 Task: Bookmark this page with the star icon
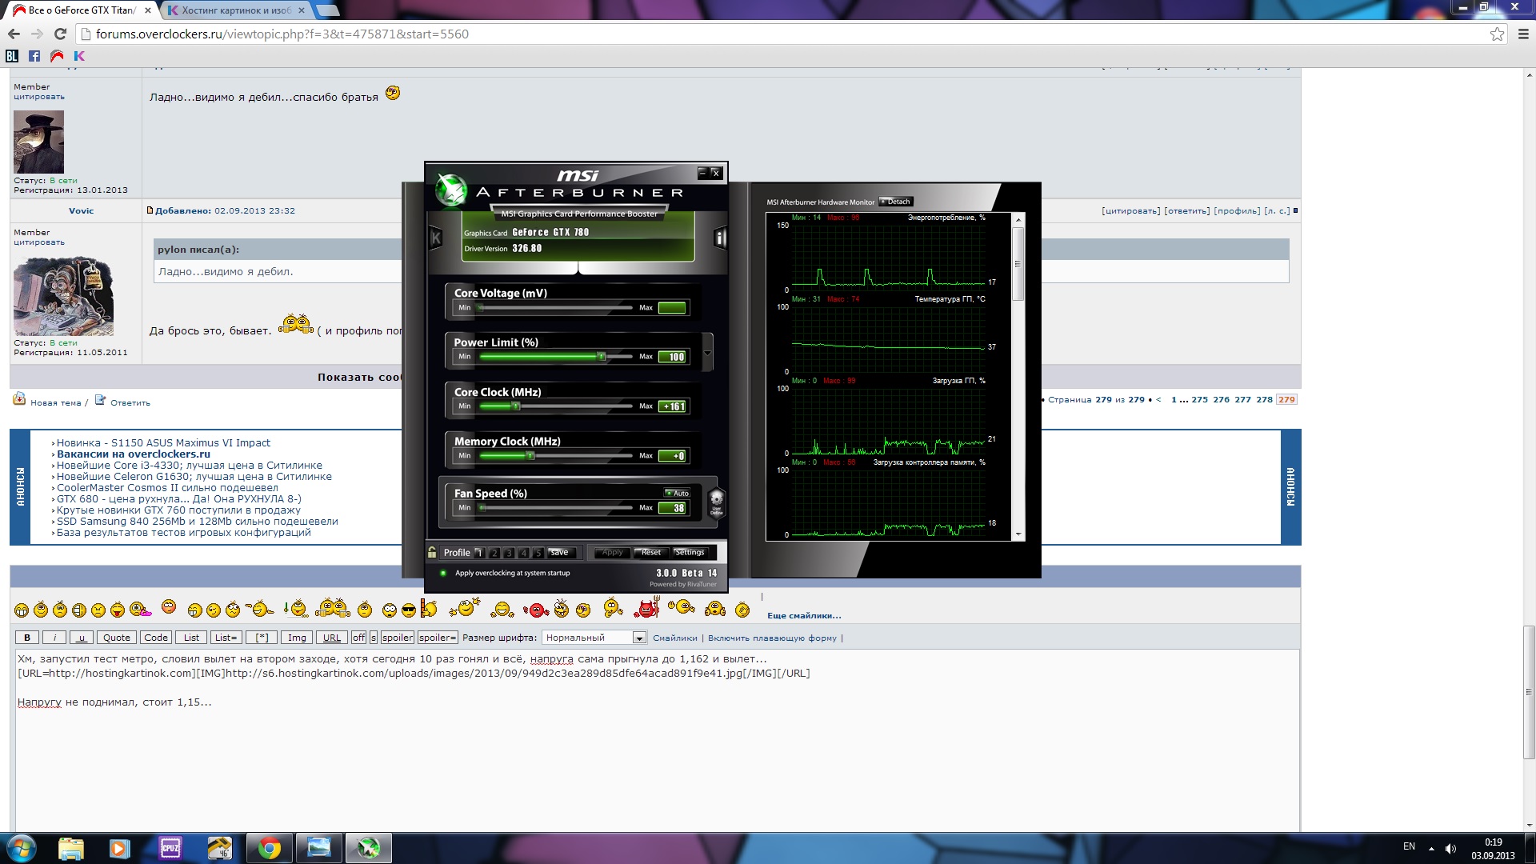point(1497,34)
